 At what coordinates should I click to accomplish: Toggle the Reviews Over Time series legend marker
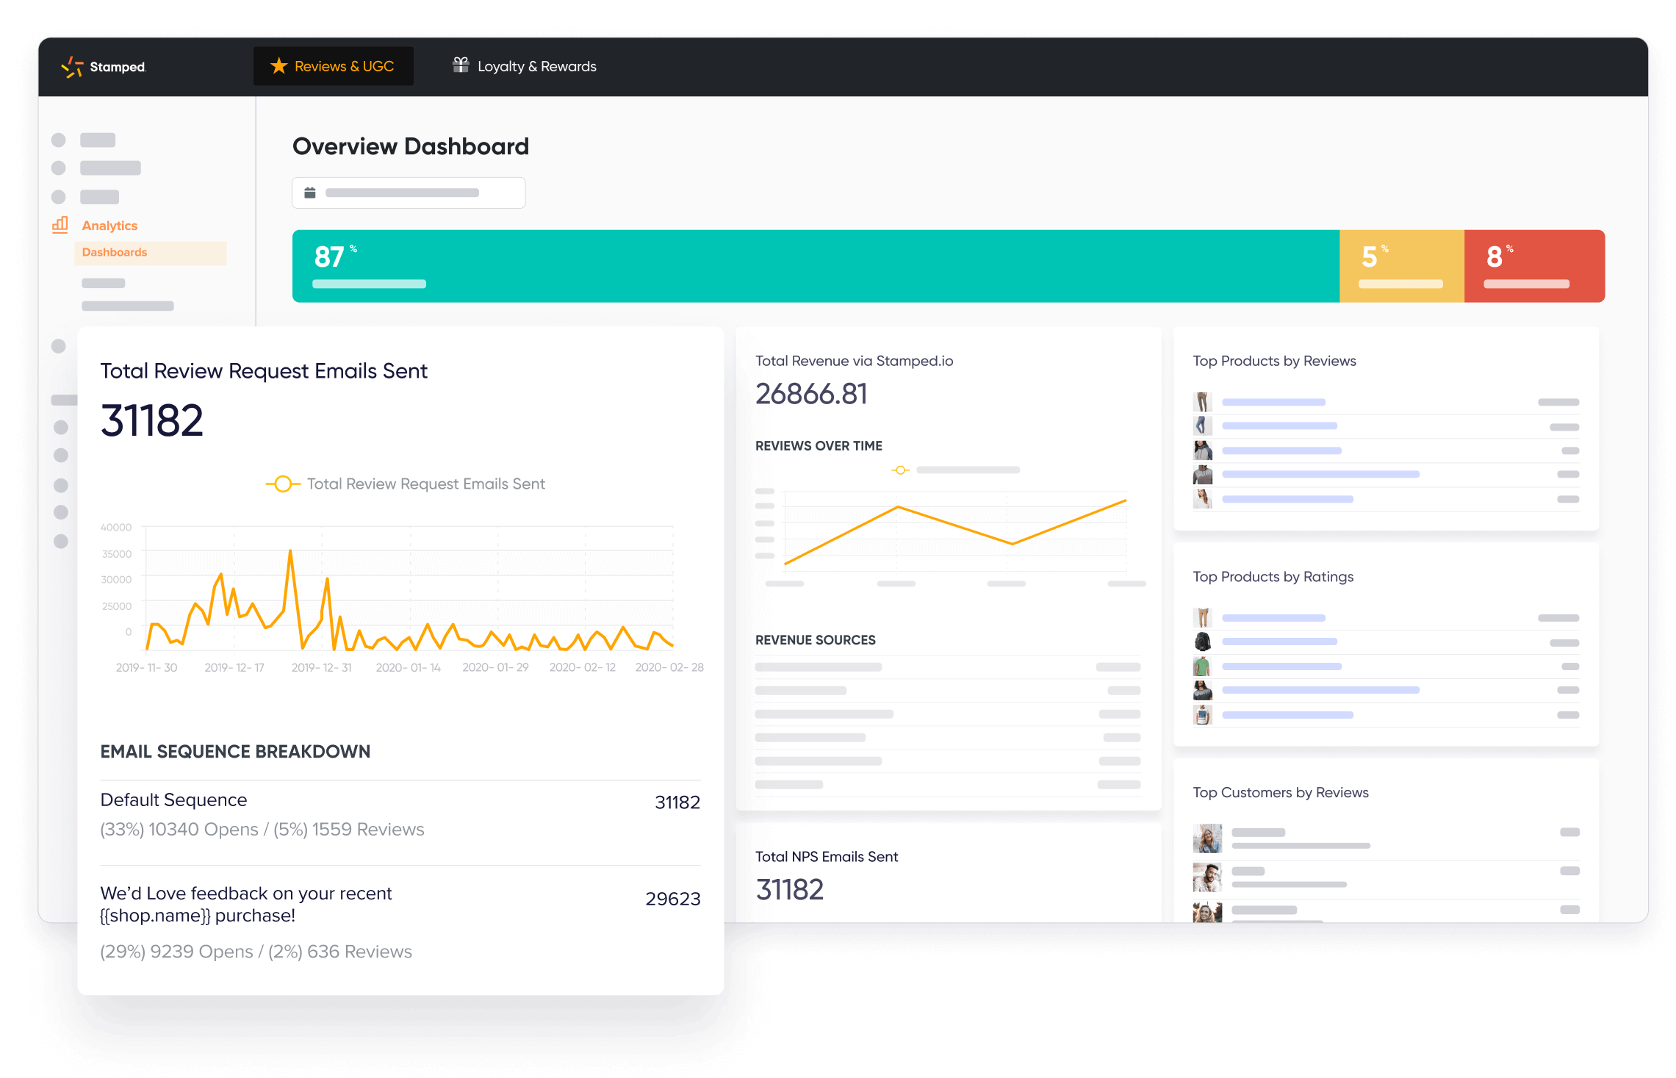tap(899, 470)
